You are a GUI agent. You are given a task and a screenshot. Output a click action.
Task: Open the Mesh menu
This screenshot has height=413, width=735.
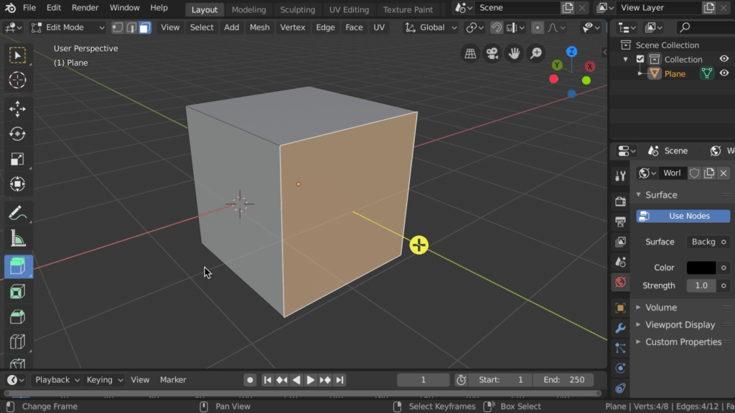click(x=259, y=27)
